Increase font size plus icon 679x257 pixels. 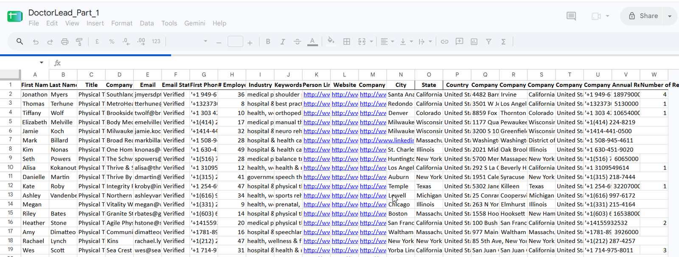250,42
